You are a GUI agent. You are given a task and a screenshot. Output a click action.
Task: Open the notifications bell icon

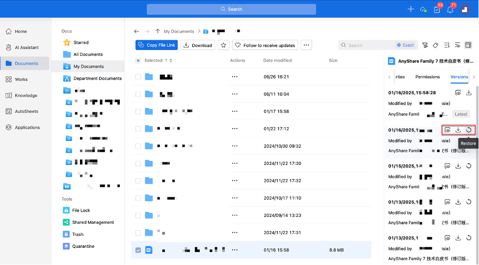[x=450, y=9]
